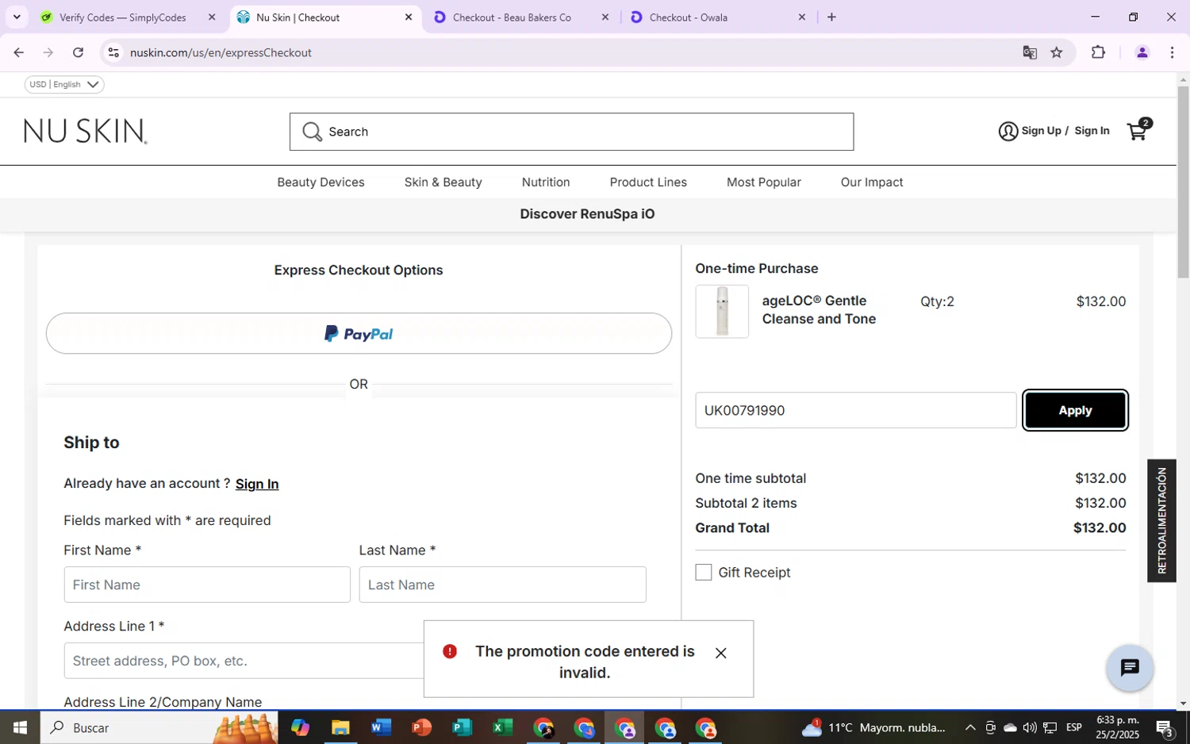Click Sign Up in the header
The image size is (1190, 744).
point(1041,131)
